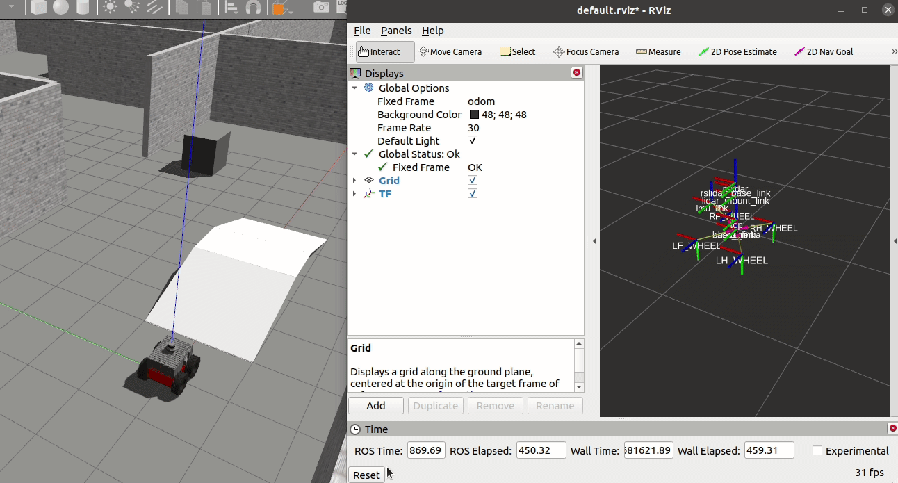Activate the Focus Camera tool
Image resolution: width=898 pixels, height=483 pixels.
(586, 51)
